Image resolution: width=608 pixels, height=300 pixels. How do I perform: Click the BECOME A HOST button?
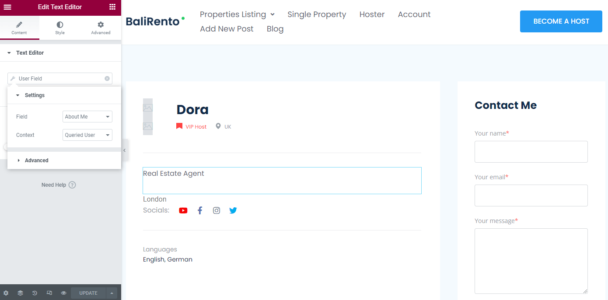point(561,21)
